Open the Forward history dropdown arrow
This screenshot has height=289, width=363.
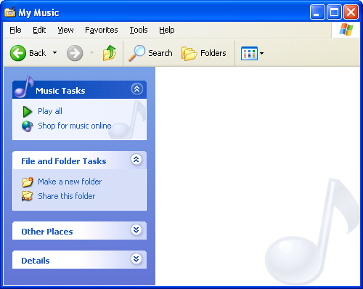91,52
